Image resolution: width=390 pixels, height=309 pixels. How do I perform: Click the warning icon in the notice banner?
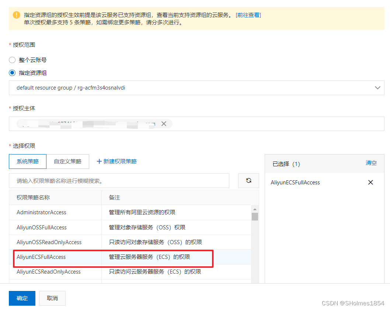[x=17, y=15]
